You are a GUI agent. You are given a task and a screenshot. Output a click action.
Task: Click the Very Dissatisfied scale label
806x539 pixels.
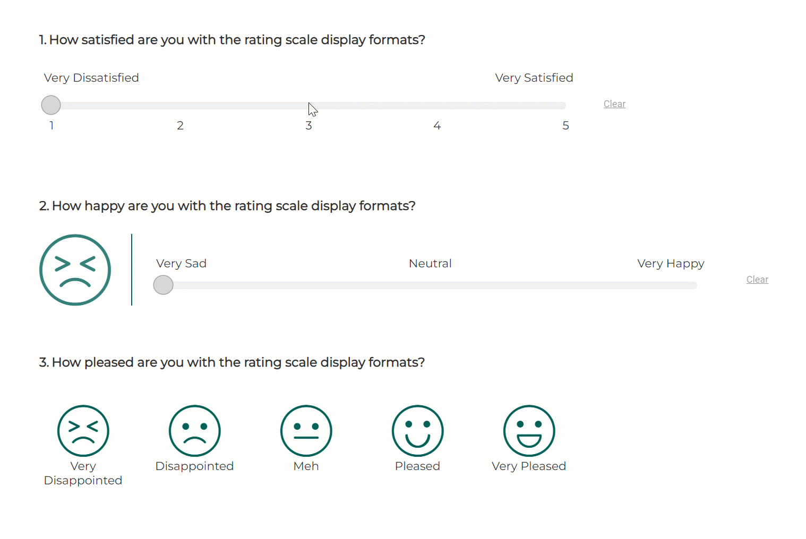tap(91, 77)
